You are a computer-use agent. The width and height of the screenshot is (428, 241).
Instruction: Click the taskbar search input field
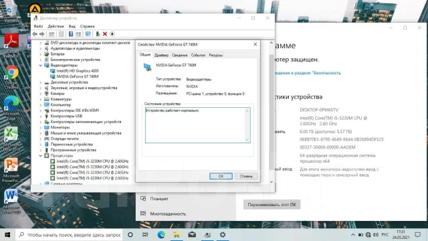tap(70, 235)
